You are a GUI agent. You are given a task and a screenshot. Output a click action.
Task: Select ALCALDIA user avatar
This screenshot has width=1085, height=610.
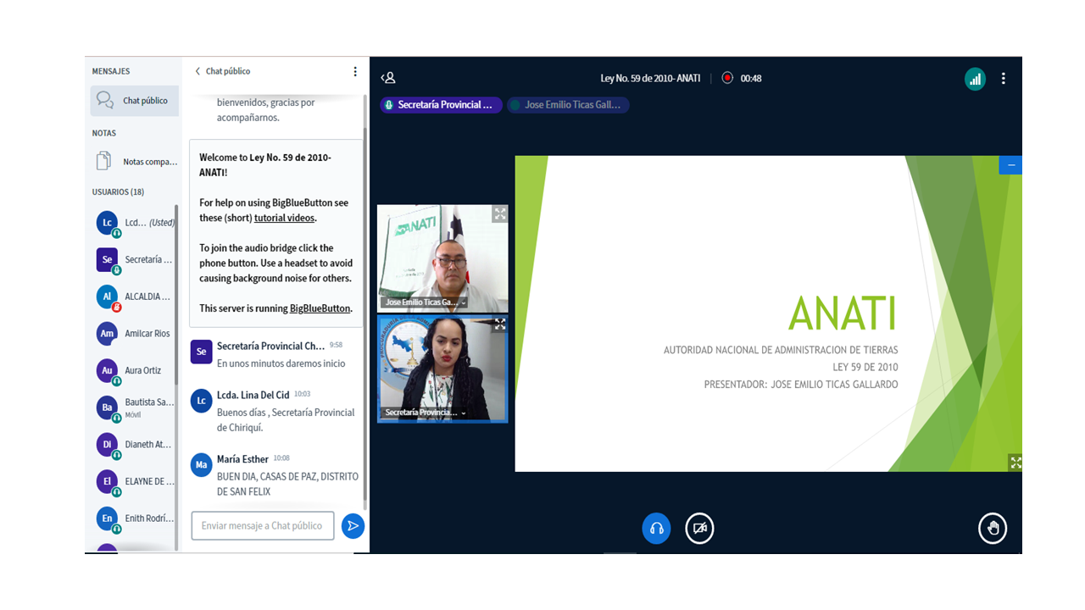(107, 297)
